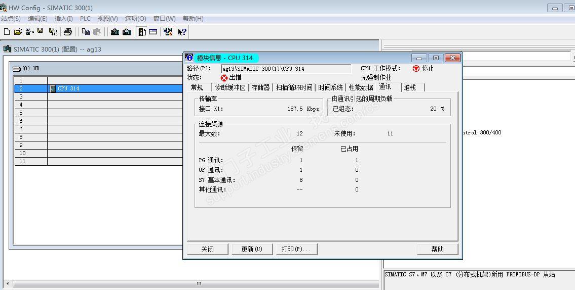Minimize the module information dialog
This screenshot has height=290, width=575.
pos(419,58)
